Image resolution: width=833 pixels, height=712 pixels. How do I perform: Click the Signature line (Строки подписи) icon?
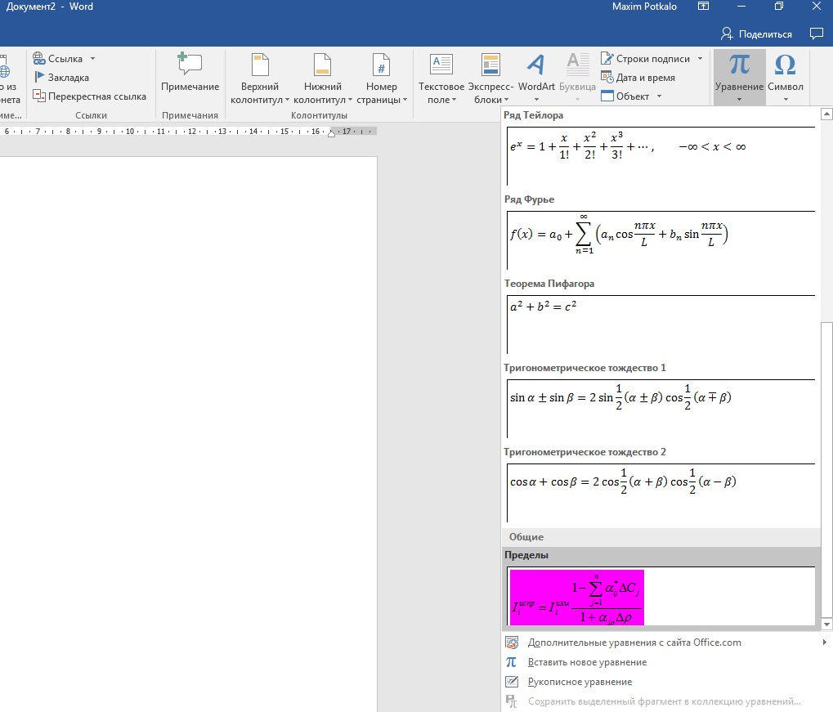(x=607, y=59)
